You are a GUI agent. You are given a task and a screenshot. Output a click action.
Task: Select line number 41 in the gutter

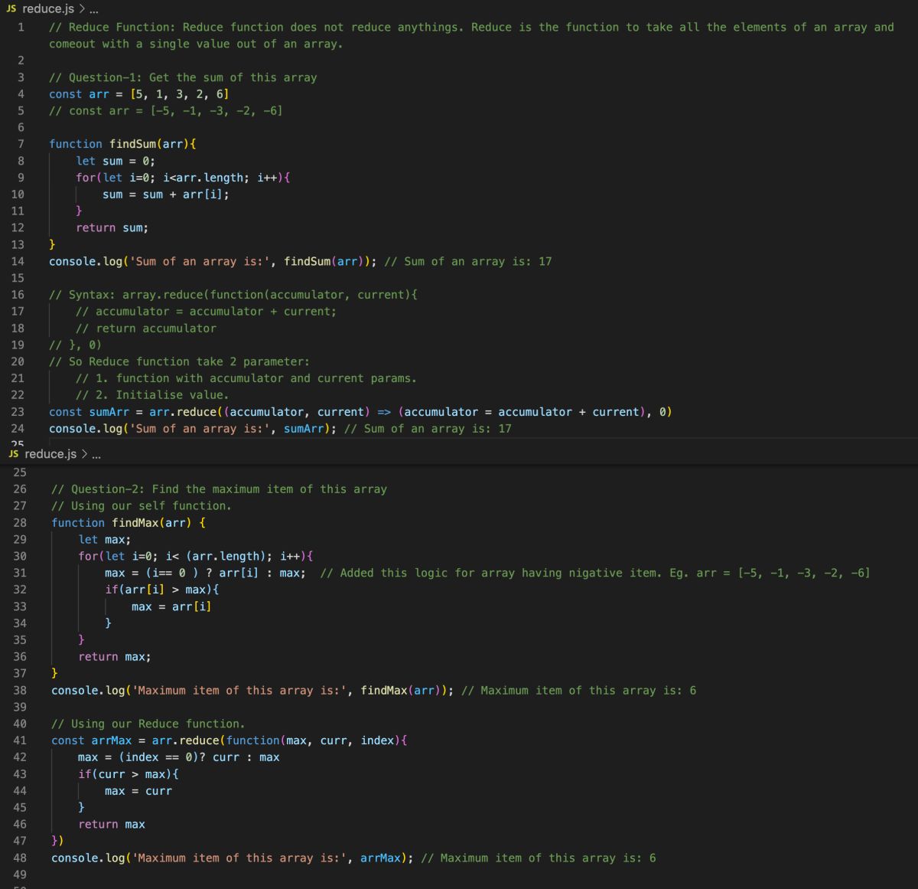pos(20,740)
